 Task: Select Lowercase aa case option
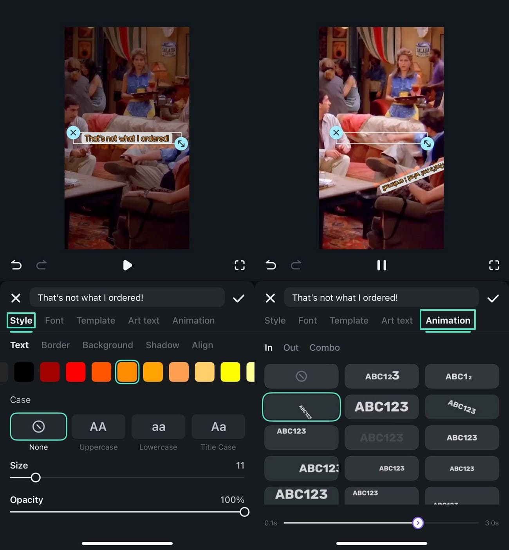tap(158, 426)
